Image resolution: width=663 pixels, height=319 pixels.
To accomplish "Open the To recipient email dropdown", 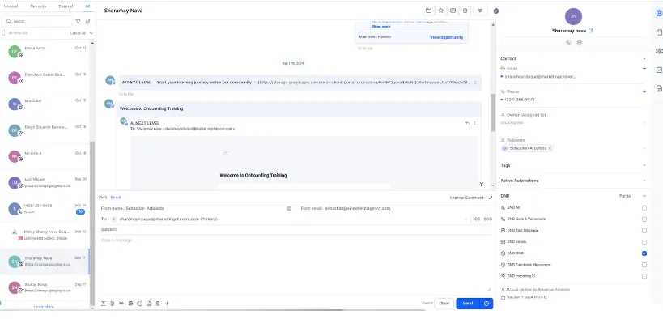I will [x=466, y=219].
